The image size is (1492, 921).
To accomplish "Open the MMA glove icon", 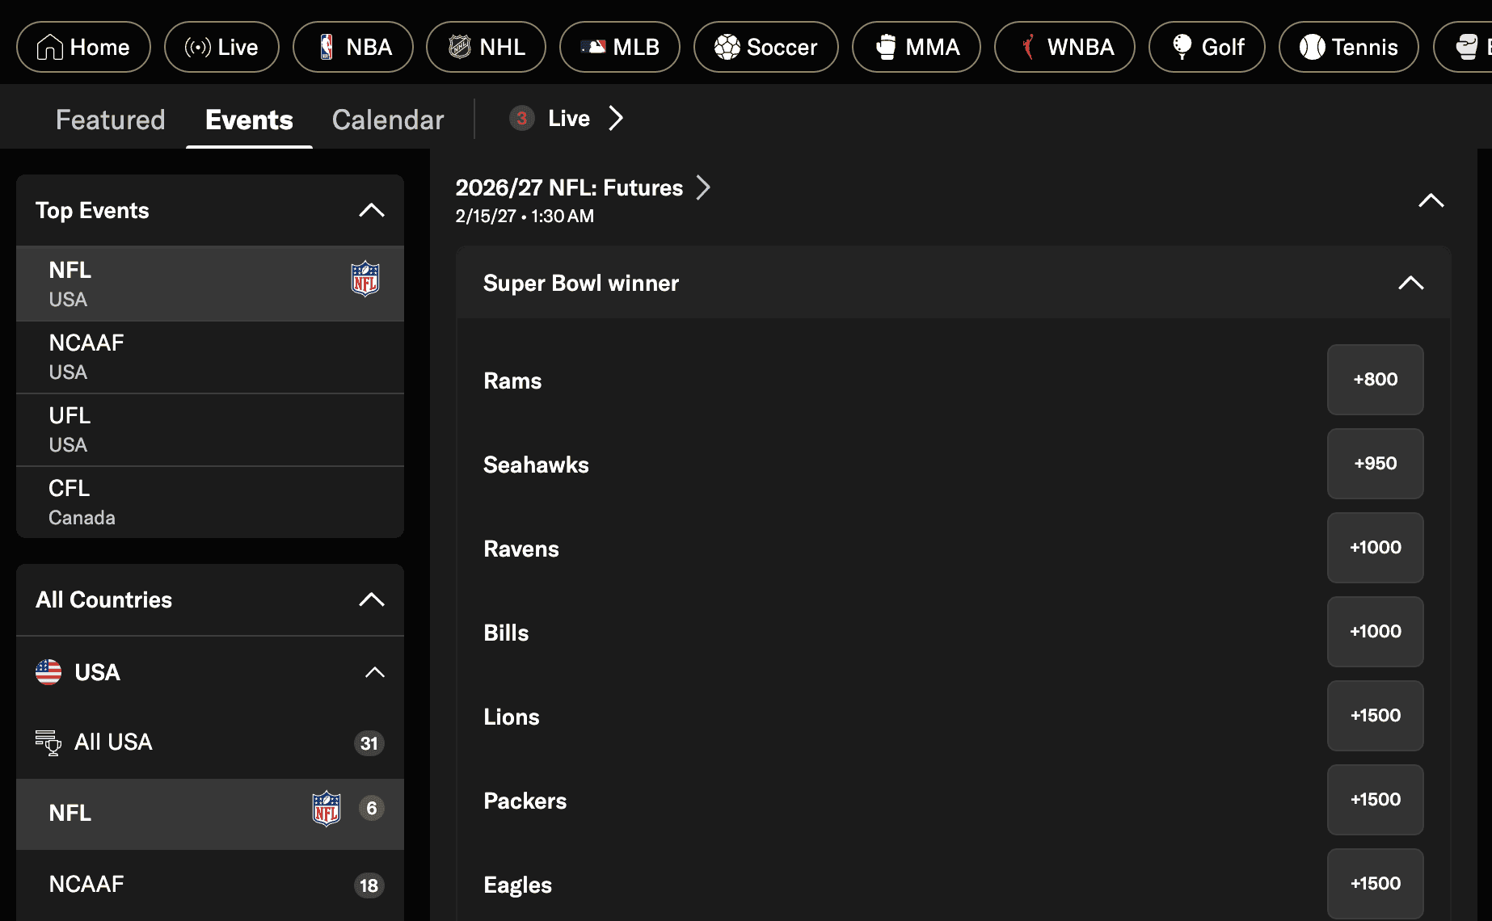I will coord(886,47).
